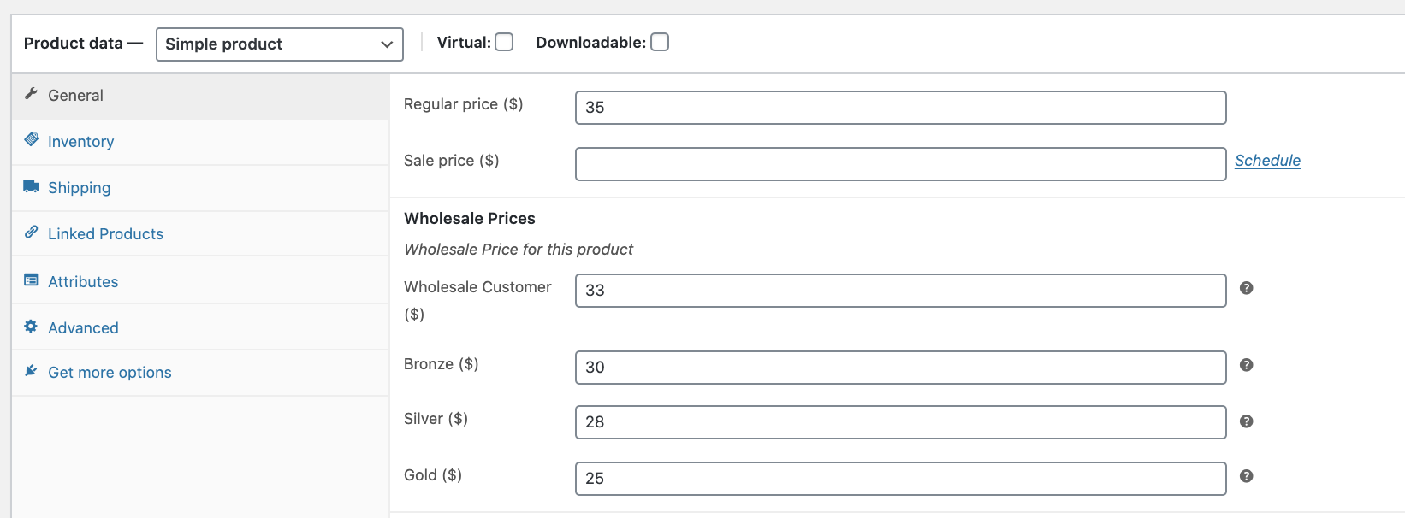Click the Get more options plug icon

[x=31, y=371]
